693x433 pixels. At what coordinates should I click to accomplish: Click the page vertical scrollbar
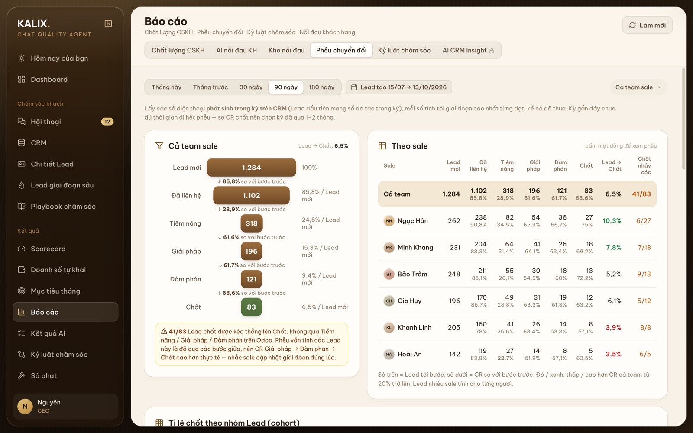pyautogui.click(x=683, y=119)
